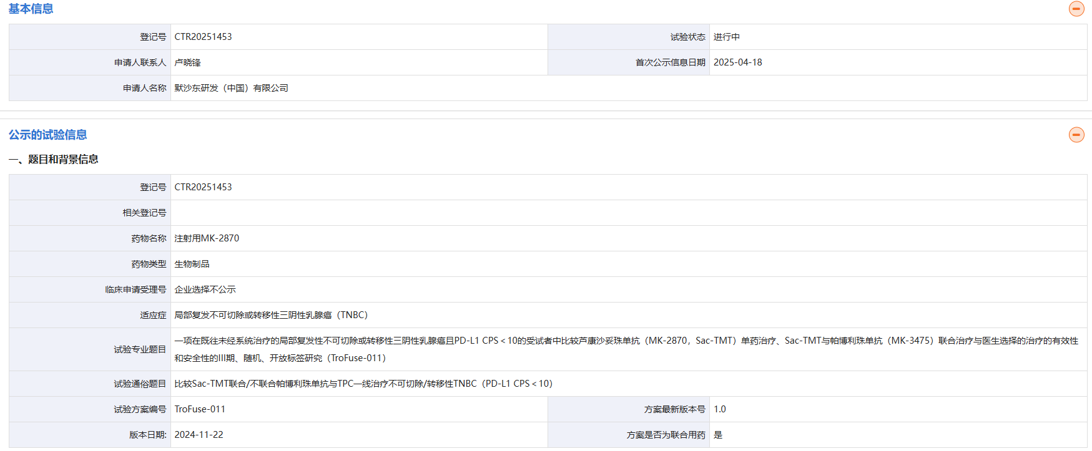Click the 试验方案编号 label cell

90,409
